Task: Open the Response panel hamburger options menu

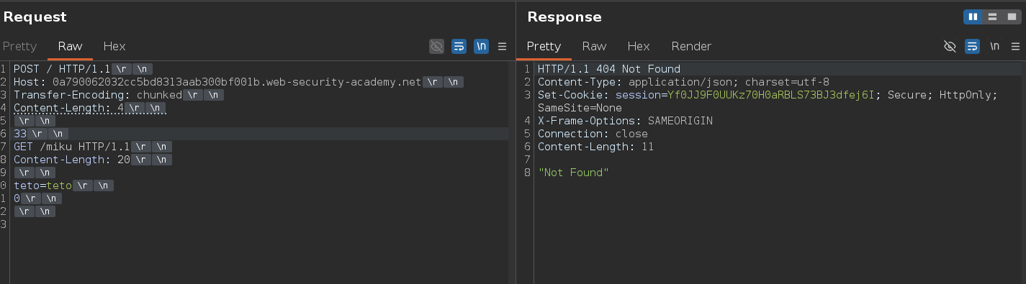Action: 1016,47
